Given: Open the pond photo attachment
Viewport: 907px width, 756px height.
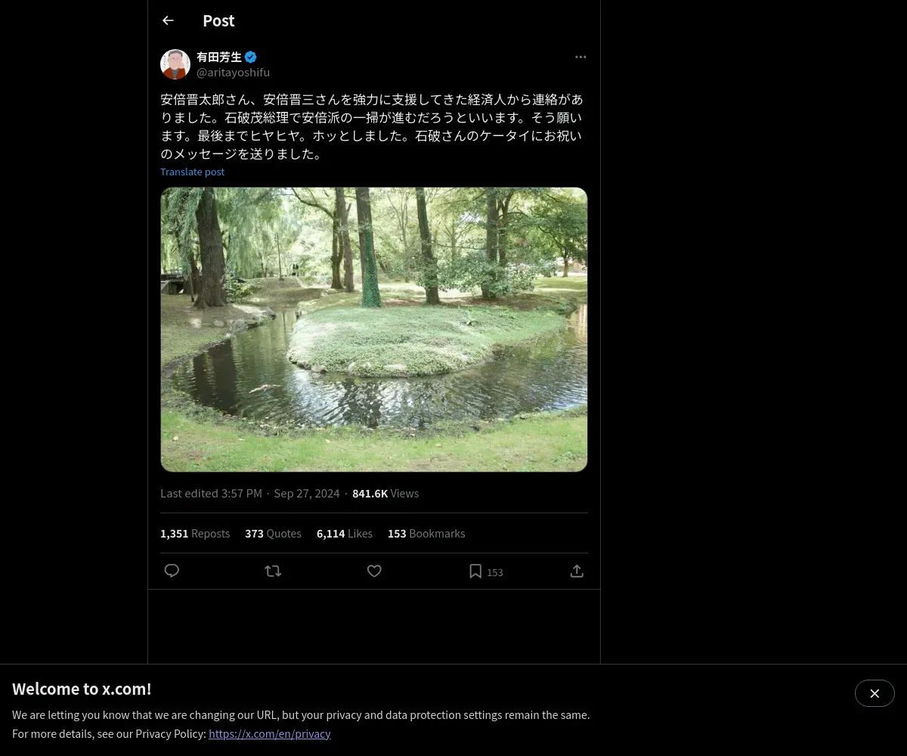Looking at the screenshot, I should (374, 330).
